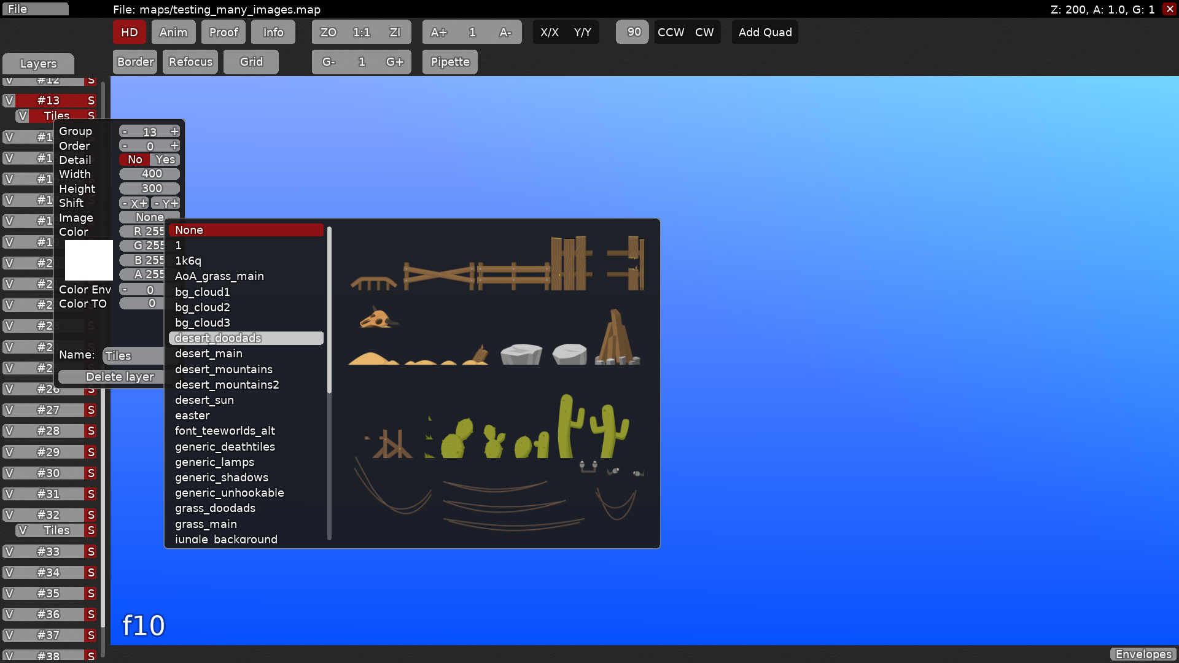Click the Y/Y vertical flip button
The height and width of the screenshot is (663, 1179).
(x=582, y=33)
